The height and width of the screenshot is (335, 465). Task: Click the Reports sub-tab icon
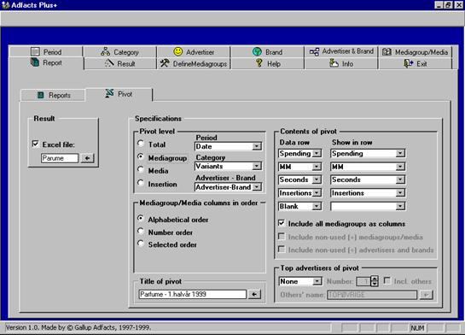coord(41,95)
